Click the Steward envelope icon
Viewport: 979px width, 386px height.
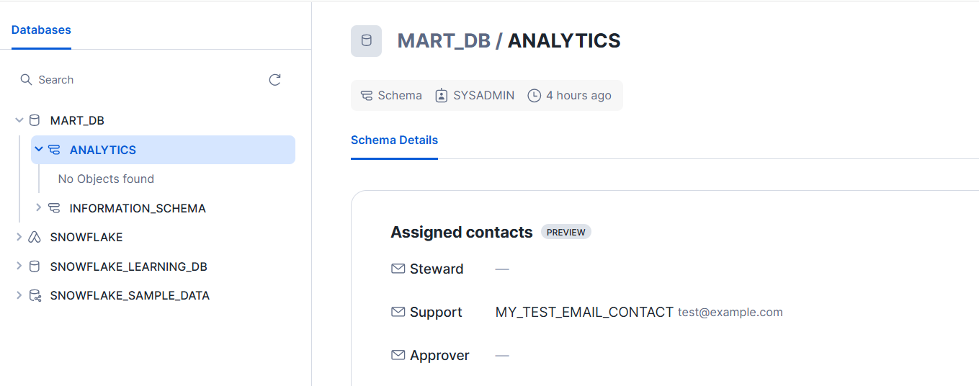point(398,269)
